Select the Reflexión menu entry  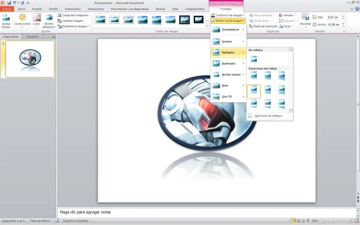[228, 53]
